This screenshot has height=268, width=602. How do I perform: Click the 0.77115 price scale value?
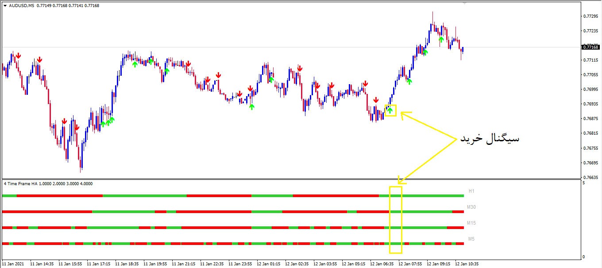point(591,60)
